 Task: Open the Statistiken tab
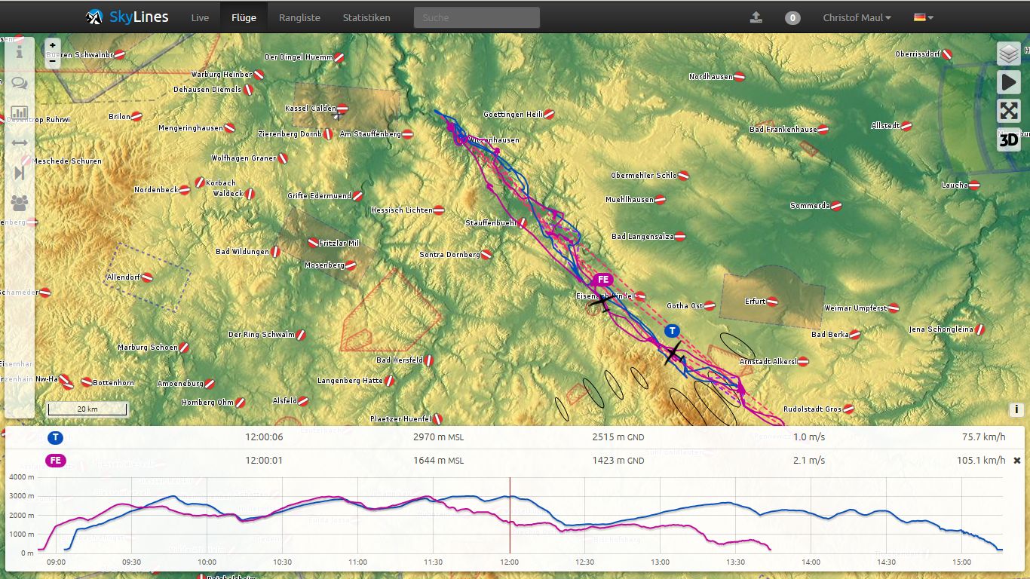pyautogui.click(x=366, y=17)
